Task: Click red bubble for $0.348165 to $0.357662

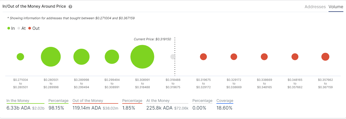Action: pos(295,57)
